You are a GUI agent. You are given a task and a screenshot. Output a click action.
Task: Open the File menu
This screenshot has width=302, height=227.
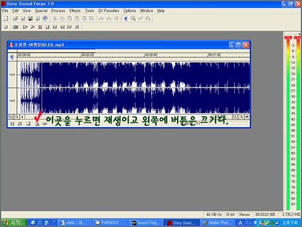coord(5,11)
